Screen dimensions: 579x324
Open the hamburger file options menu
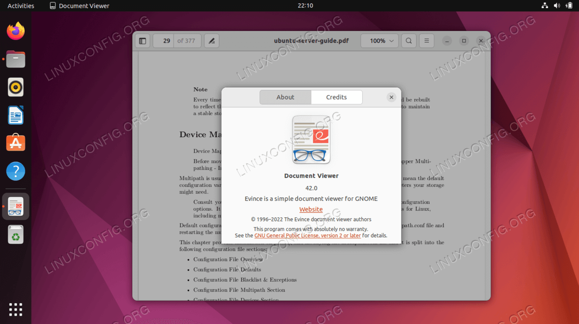coord(427,41)
